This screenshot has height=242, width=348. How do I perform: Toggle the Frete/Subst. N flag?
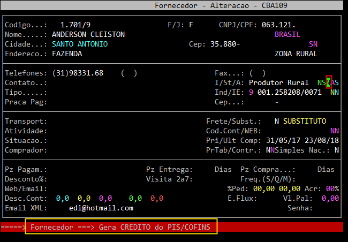click(x=277, y=121)
